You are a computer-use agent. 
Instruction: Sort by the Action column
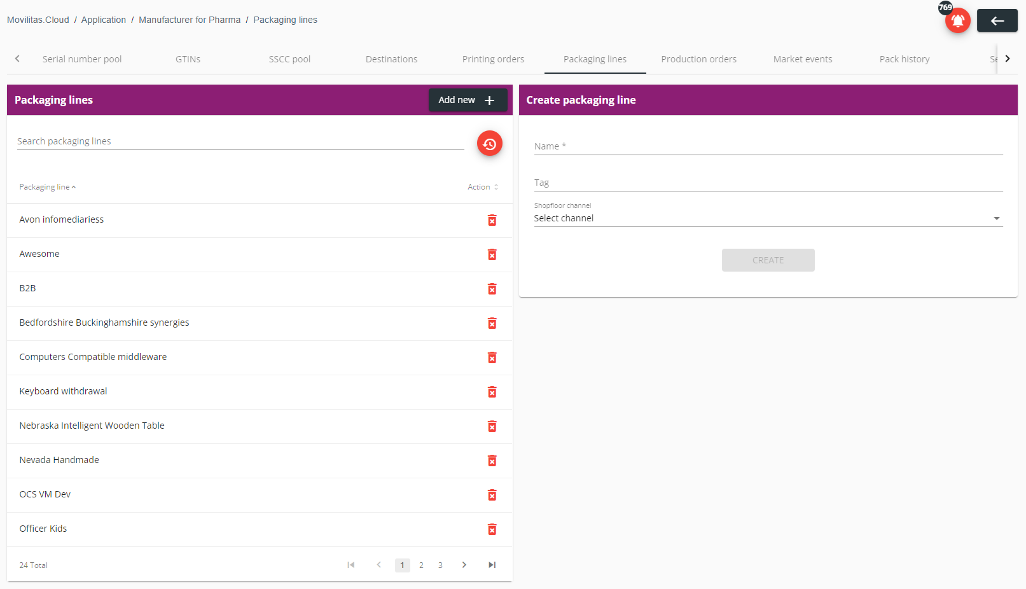click(483, 187)
